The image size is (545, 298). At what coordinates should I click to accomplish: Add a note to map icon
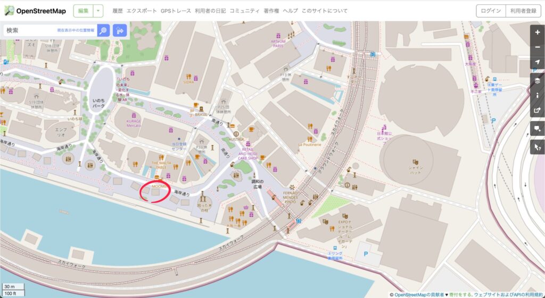(538, 129)
